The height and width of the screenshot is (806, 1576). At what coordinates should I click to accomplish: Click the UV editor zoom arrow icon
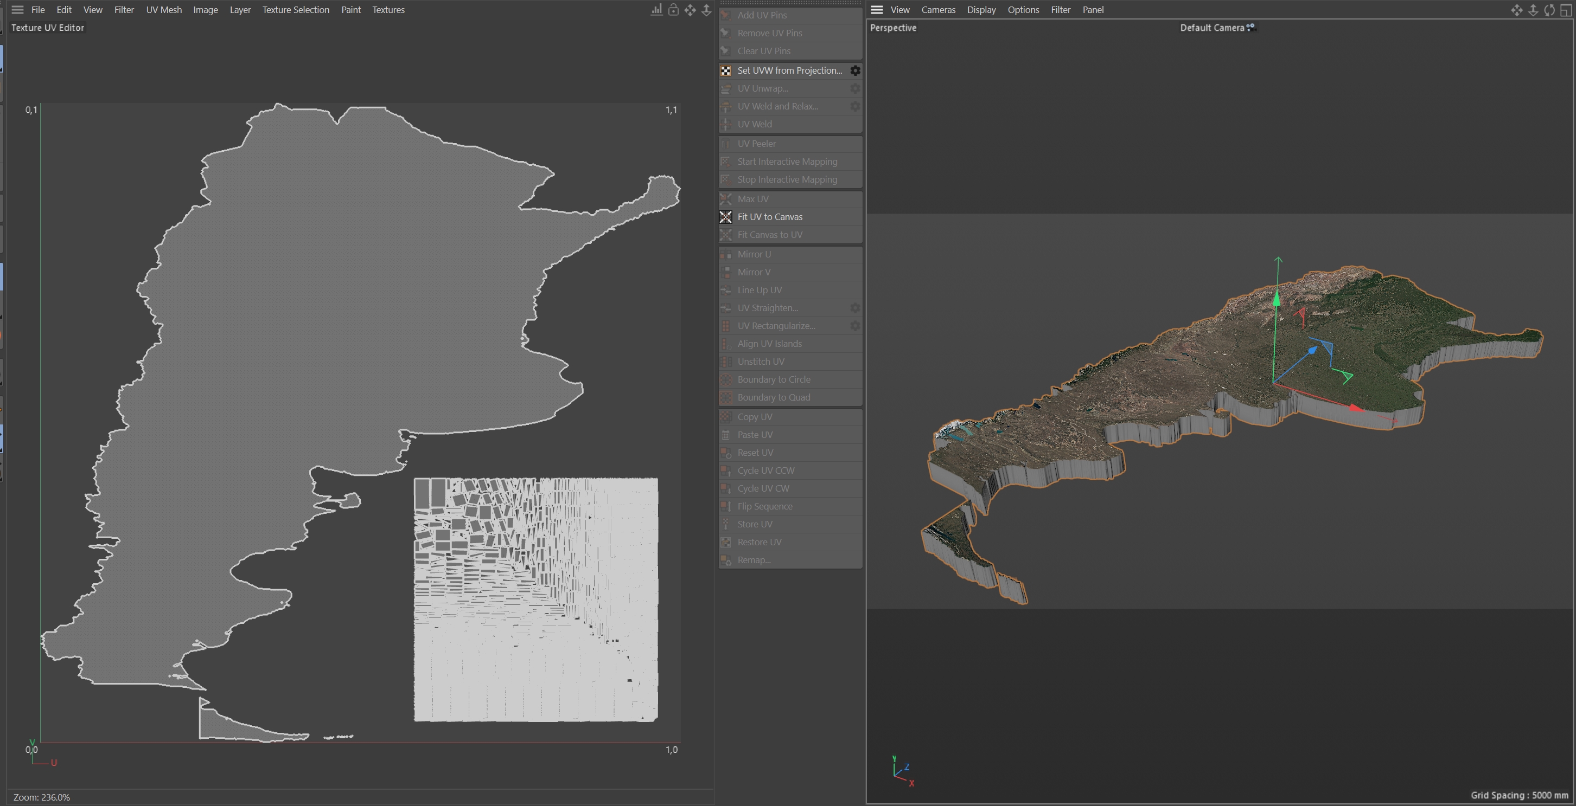pyautogui.click(x=706, y=10)
